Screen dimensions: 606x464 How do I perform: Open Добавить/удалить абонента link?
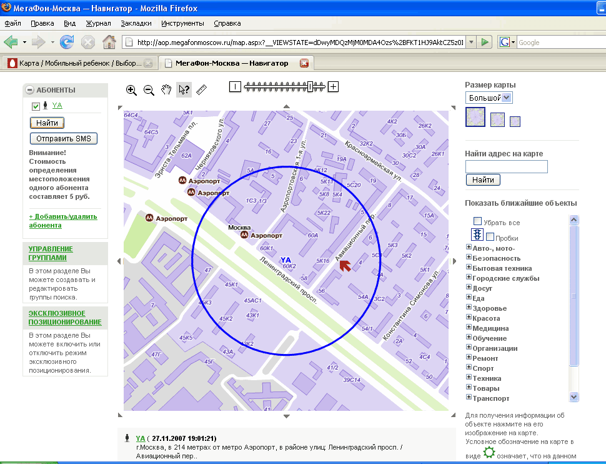pos(63,221)
